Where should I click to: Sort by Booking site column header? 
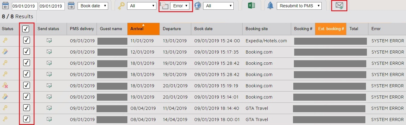[257, 29]
